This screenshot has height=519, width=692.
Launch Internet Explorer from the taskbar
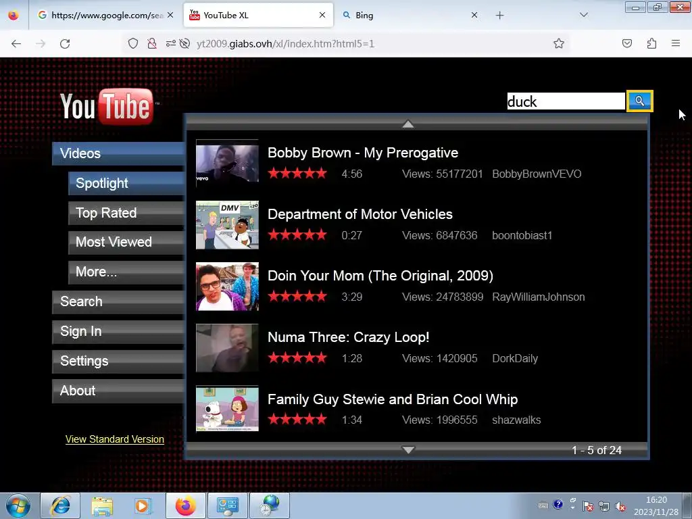click(x=60, y=505)
